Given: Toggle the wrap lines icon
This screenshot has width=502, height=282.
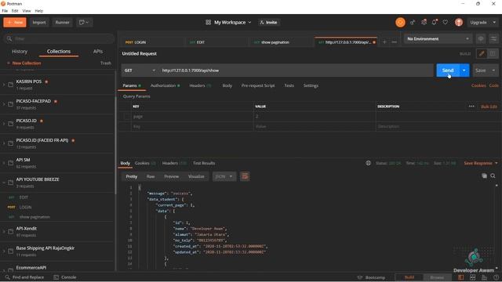Looking at the screenshot, I should click(x=245, y=176).
